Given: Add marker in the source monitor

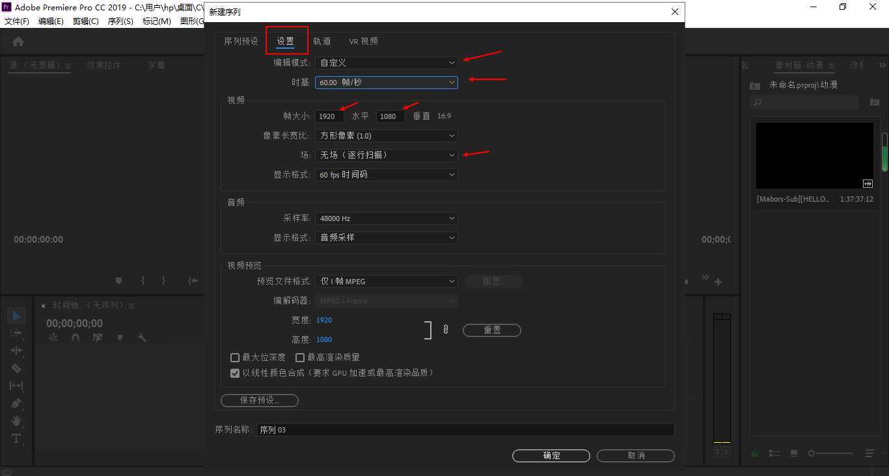Looking at the screenshot, I should 118,281.
